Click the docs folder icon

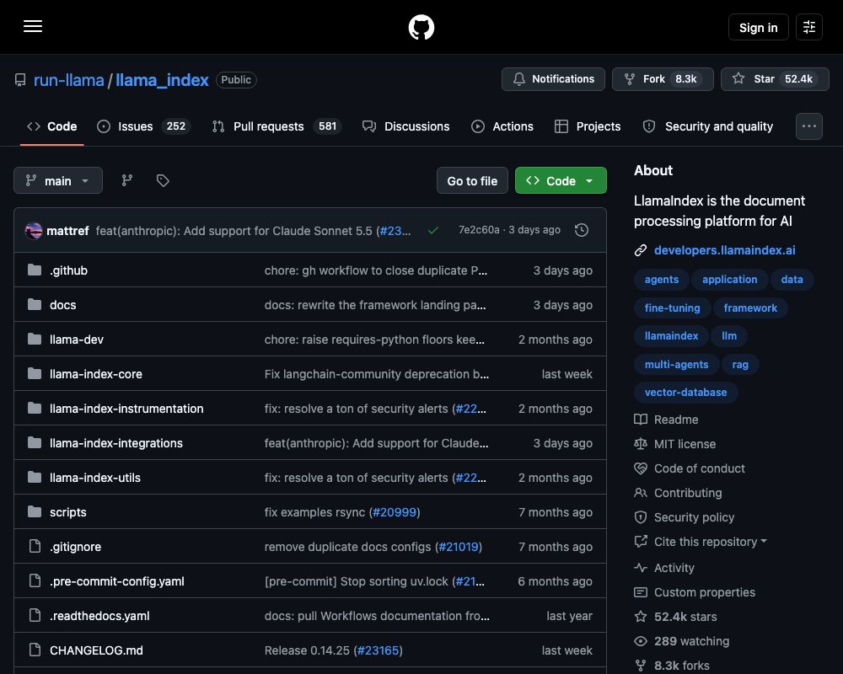click(35, 304)
